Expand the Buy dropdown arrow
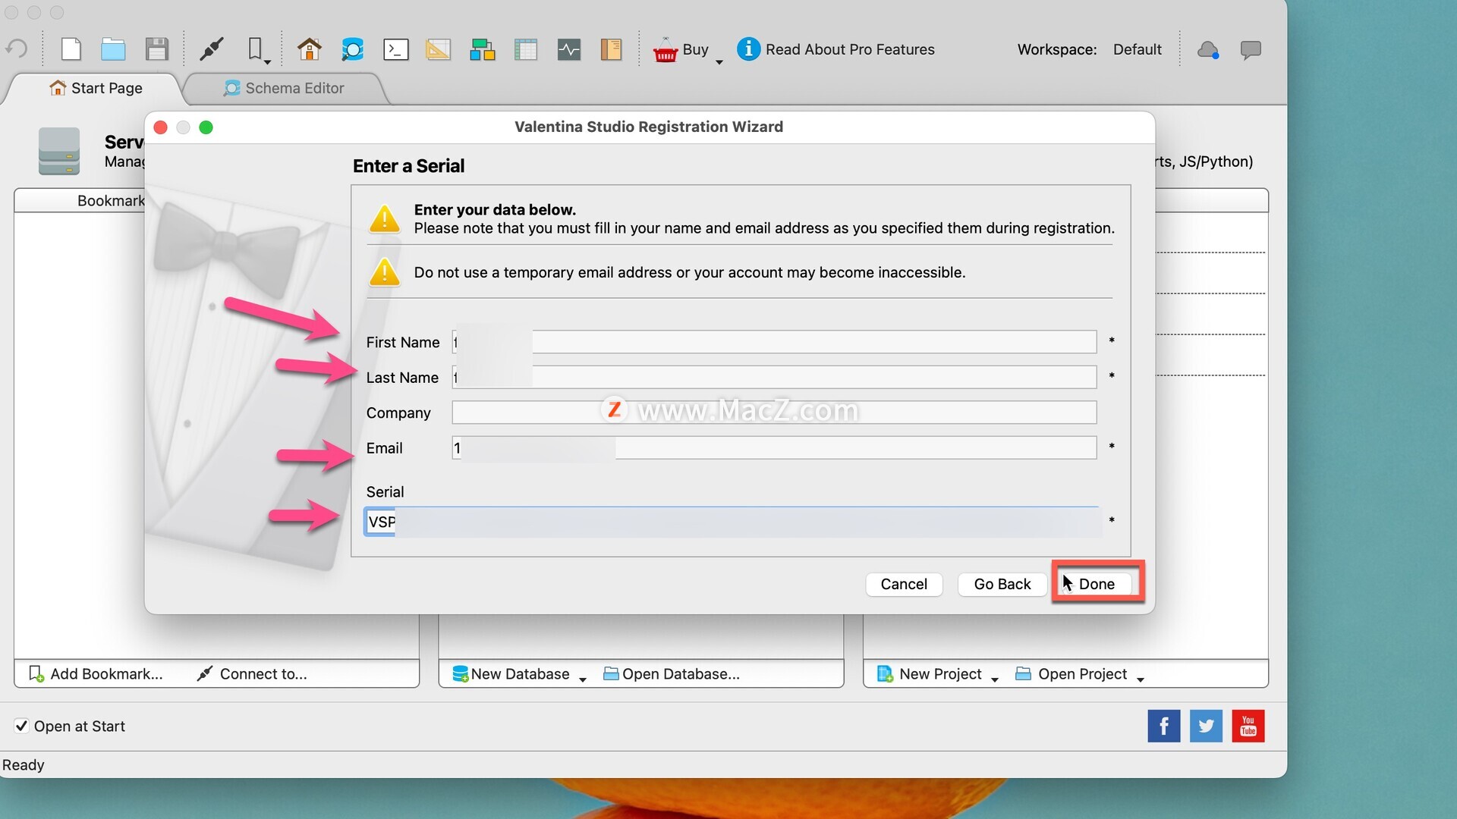This screenshot has width=1457, height=819. pos(719,62)
